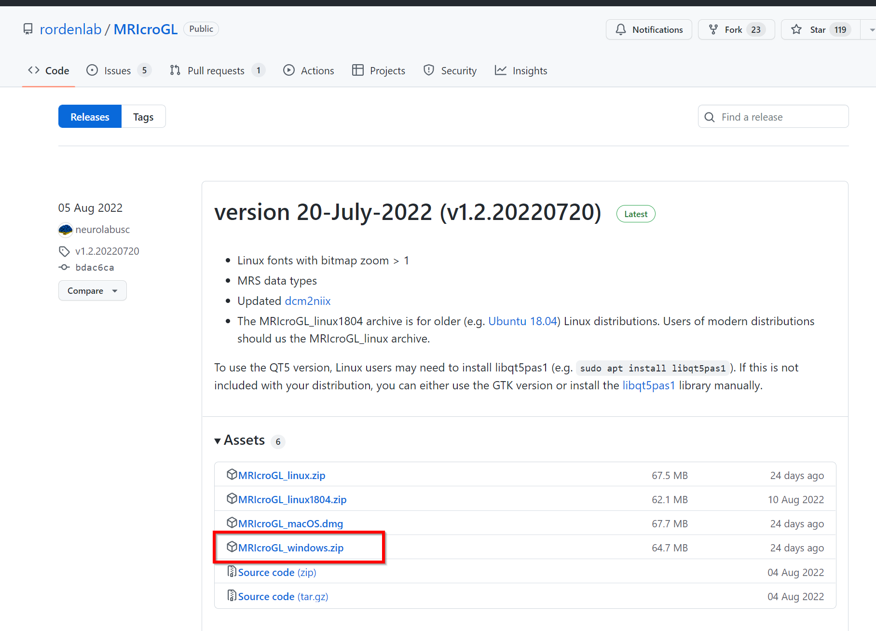Click the package icon for MRIcroGL_windows.zip
This screenshot has width=876, height=631.
tap(232, 547)
